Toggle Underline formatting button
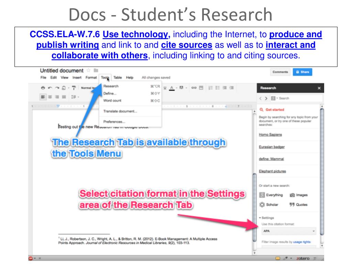Viewport: 352px width, 264px height. point(165,88)
